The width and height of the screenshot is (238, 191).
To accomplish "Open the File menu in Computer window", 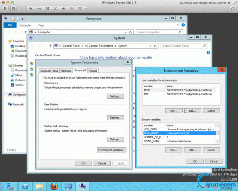I will click(x=10, y=25).
